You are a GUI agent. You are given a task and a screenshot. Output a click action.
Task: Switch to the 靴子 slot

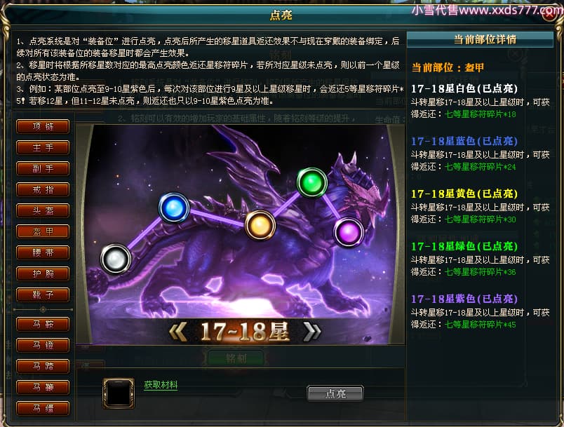click(x=43, y=294)
